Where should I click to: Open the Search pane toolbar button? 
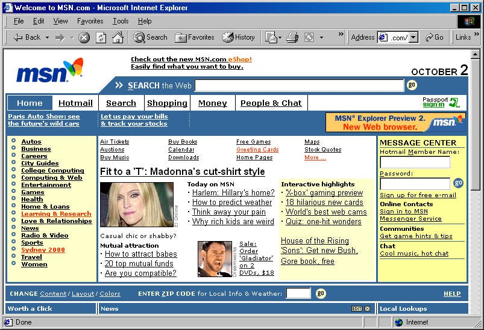tap(150, 37)
